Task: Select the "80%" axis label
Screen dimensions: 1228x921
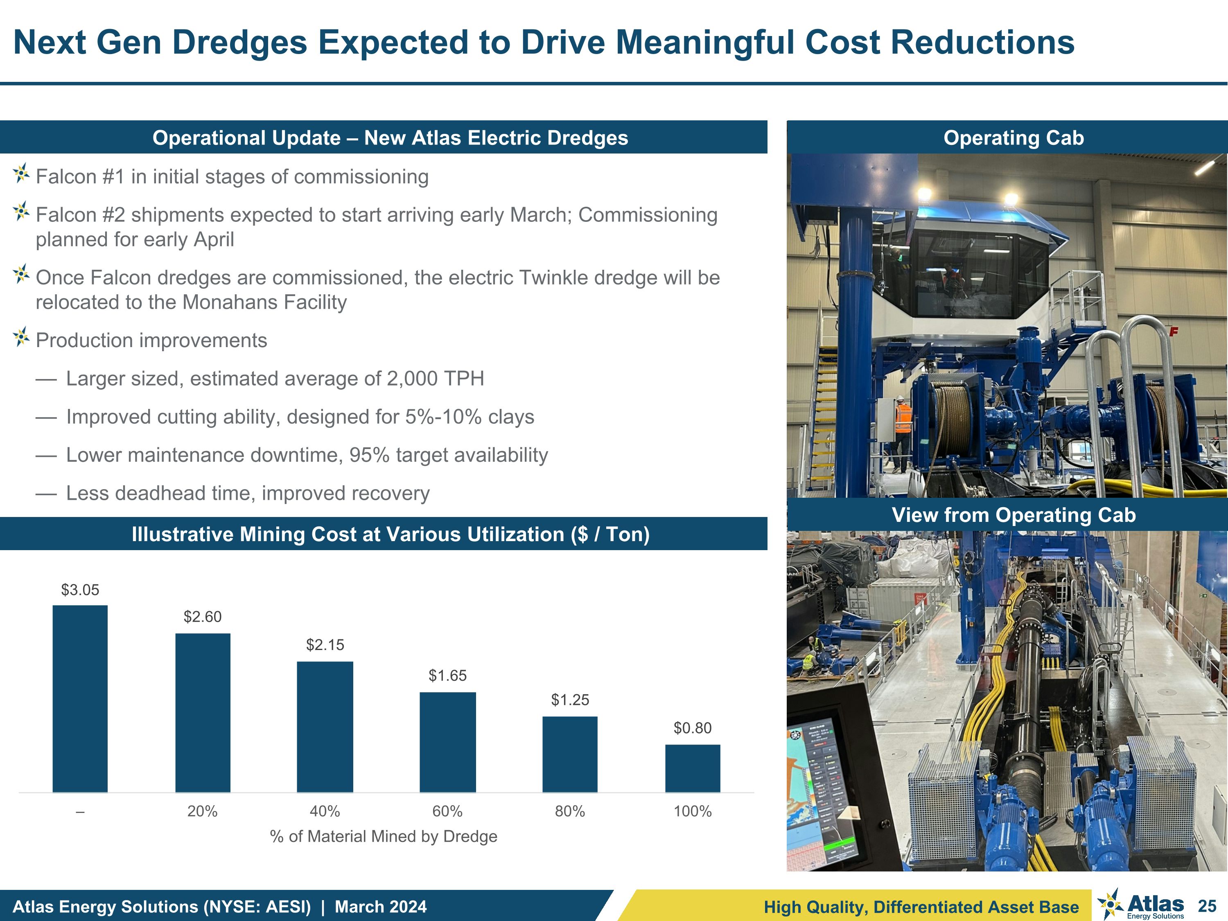Action: coord(570,812)
